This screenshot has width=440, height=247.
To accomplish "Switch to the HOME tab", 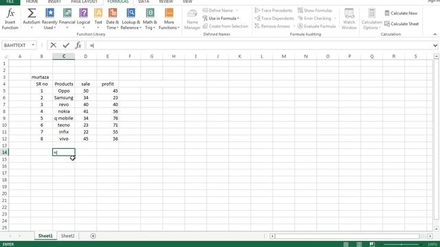I will coord(32,1).
